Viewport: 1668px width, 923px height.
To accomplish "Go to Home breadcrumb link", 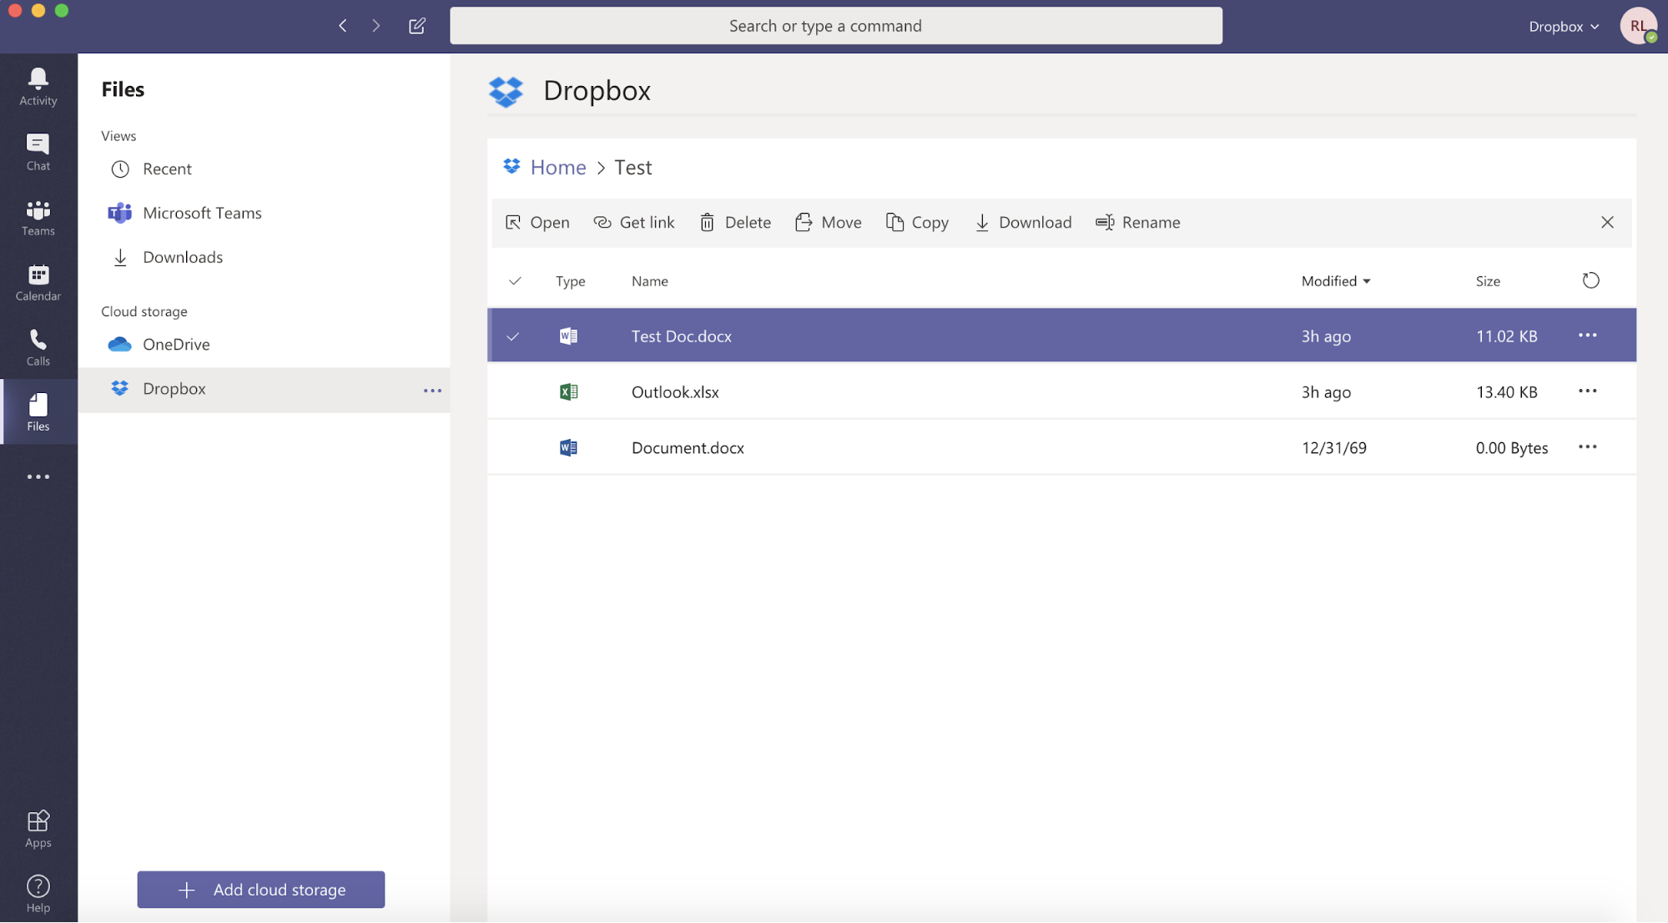I will click(557, 167).
